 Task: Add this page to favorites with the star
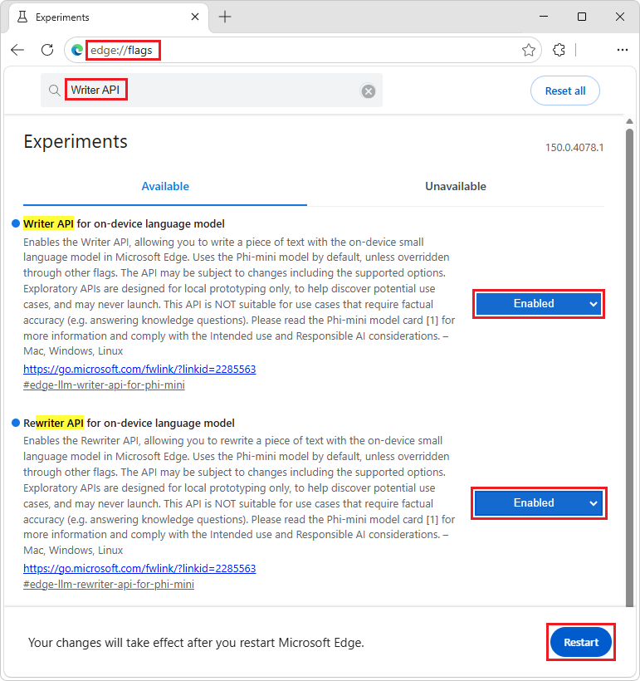click(529, 51)
